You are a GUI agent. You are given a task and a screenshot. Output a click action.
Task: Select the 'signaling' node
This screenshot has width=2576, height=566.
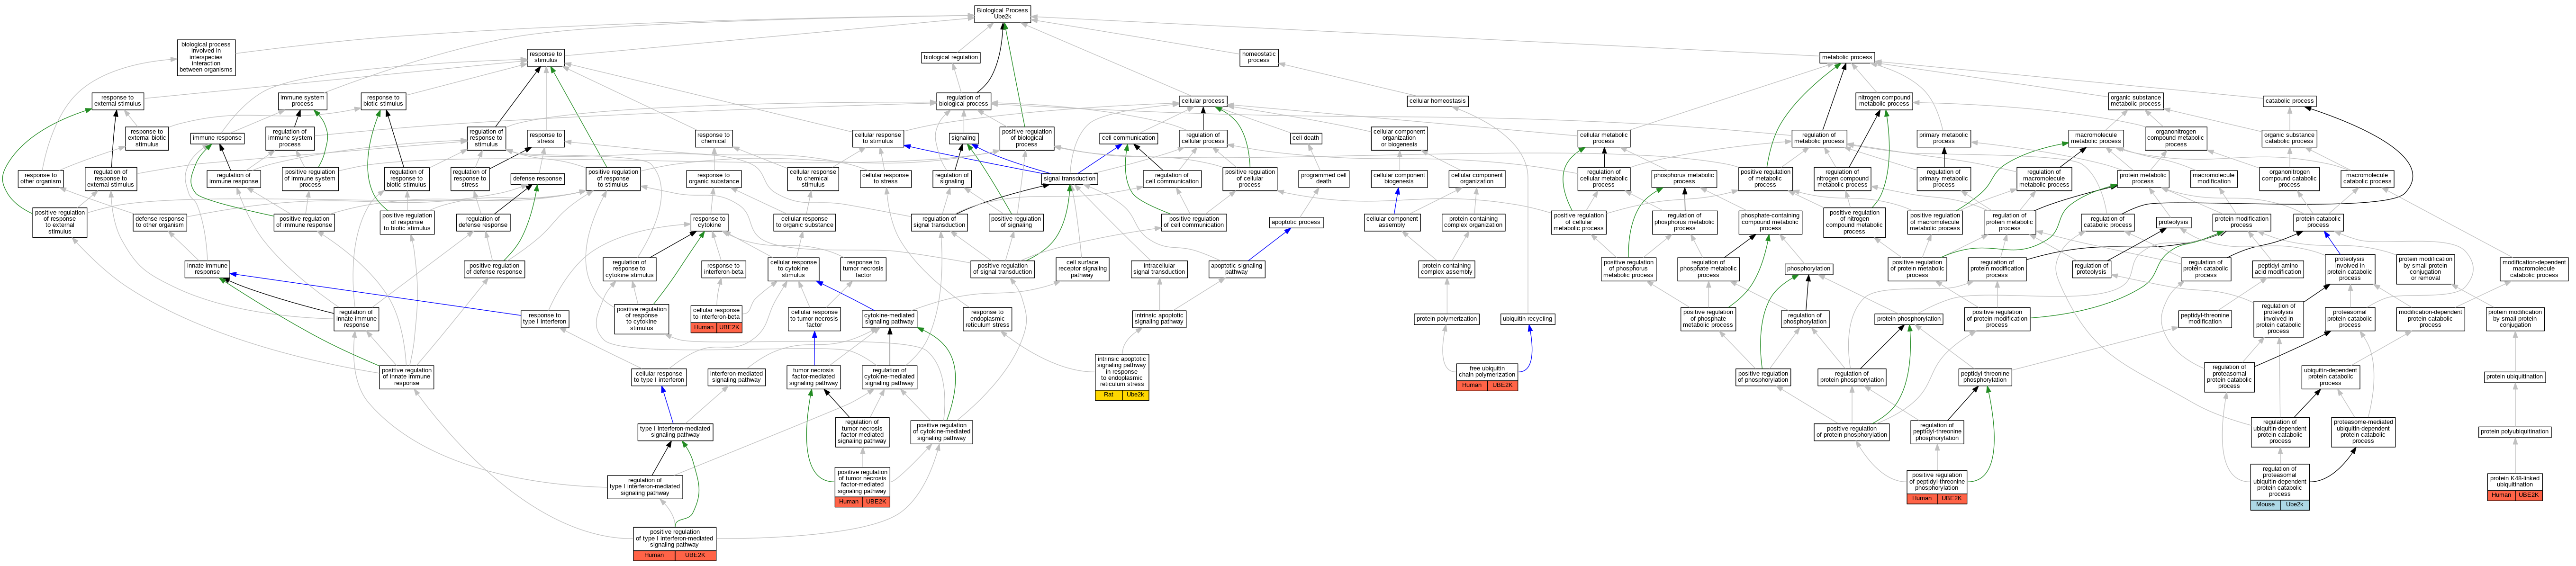tap(963, 138)
